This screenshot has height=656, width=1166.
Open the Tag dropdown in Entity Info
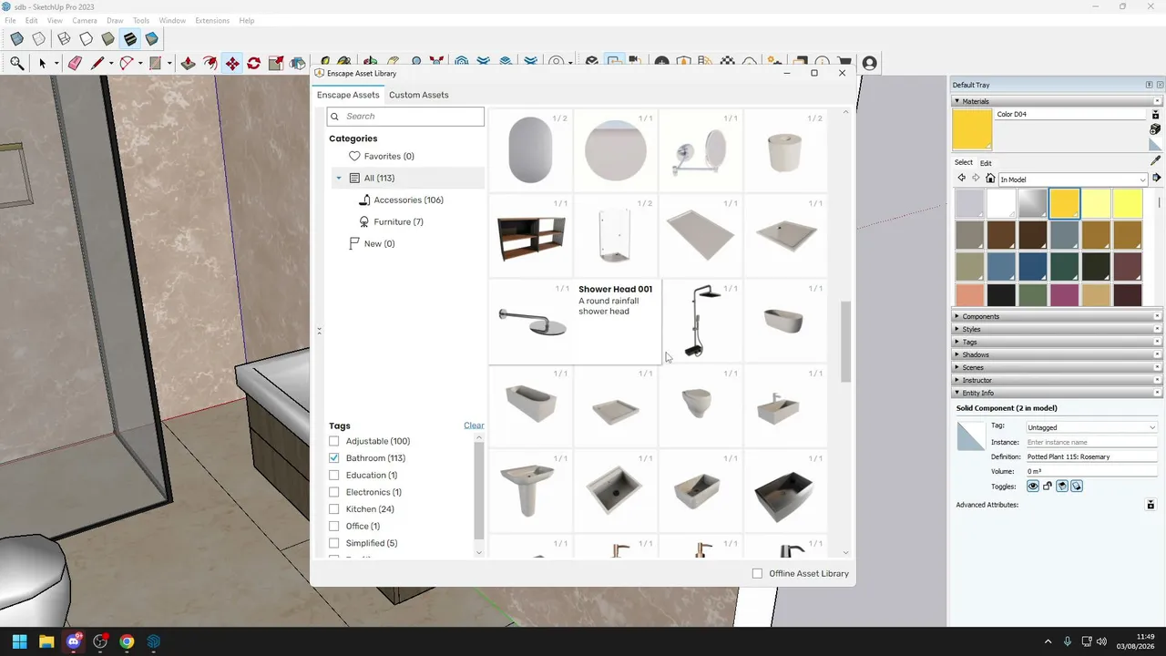click(x=1091, y=427)
